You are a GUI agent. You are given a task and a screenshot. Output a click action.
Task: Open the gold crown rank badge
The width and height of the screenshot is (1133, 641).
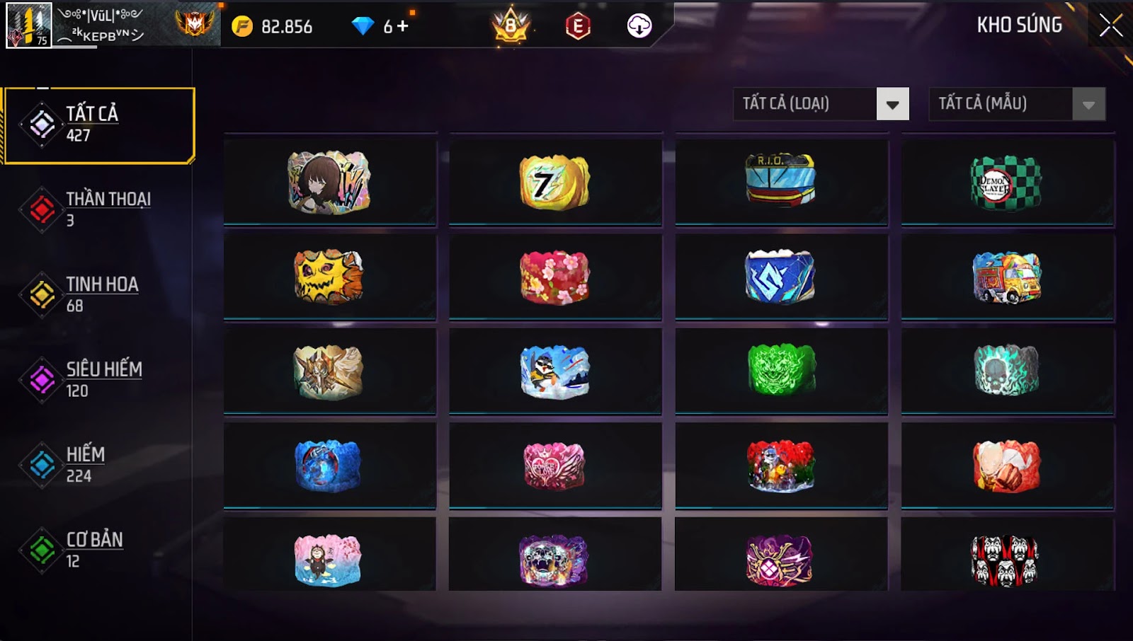(x=511, y=26)
